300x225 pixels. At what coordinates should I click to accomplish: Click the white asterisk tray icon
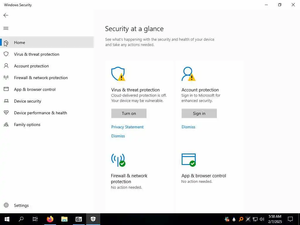point(248,219)
